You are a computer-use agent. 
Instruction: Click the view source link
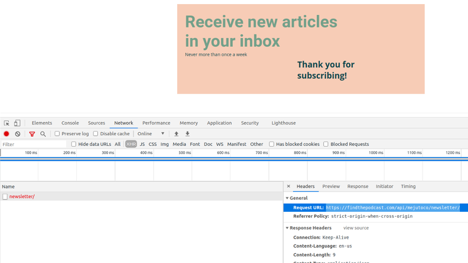click(356, 228)
